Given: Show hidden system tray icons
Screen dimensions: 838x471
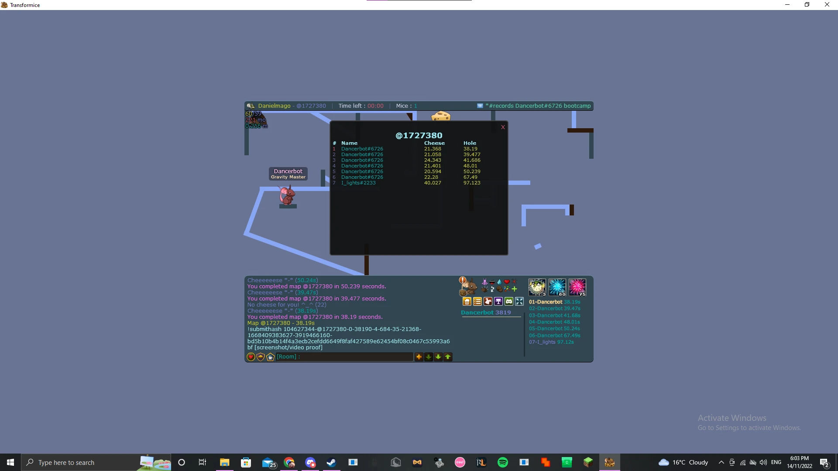Looking at the screenshot, I should (721, 462).
